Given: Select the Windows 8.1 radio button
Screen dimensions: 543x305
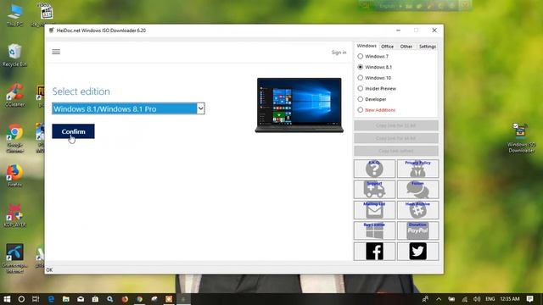Looking at the screenshot, I should pyautogui.click(x=361, y=67).
